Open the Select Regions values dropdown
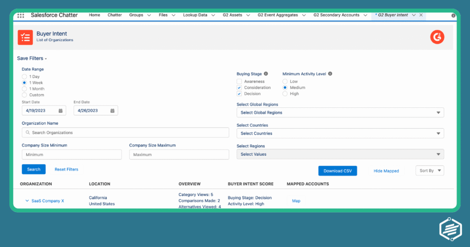This screenshot has width=470, height=247. pyautogui.click(x=340, y=154)
